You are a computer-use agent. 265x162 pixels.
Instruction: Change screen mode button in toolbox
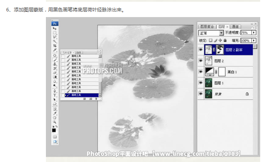point(55,142)
